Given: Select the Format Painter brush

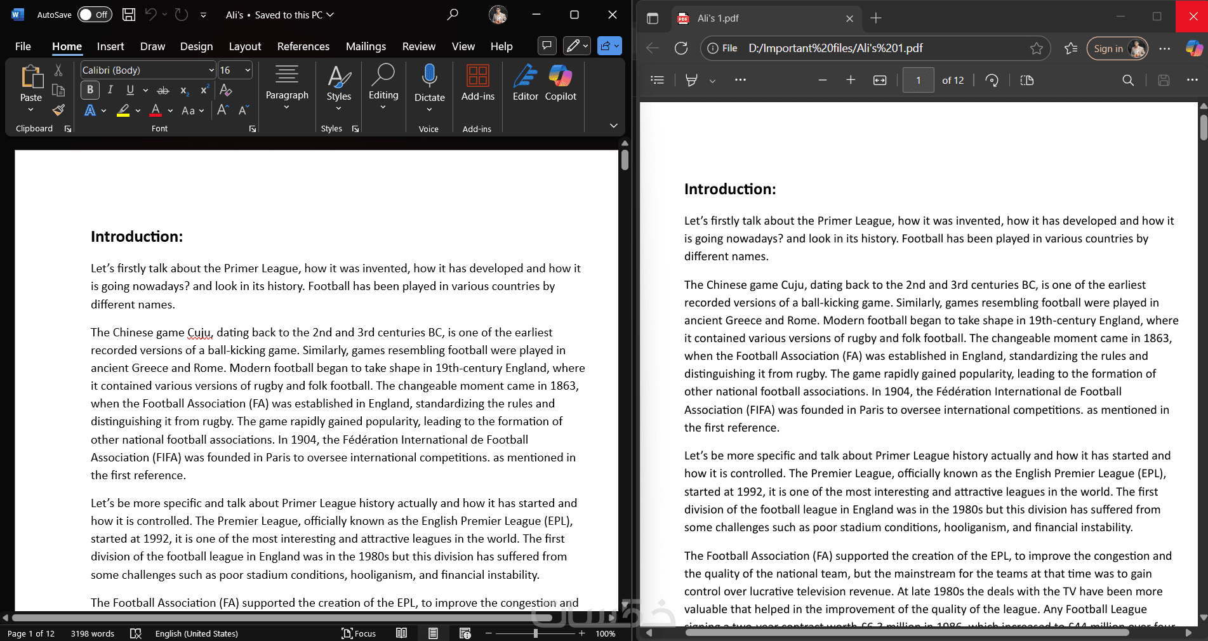Looking at the screenshot, I should point(58,110).
